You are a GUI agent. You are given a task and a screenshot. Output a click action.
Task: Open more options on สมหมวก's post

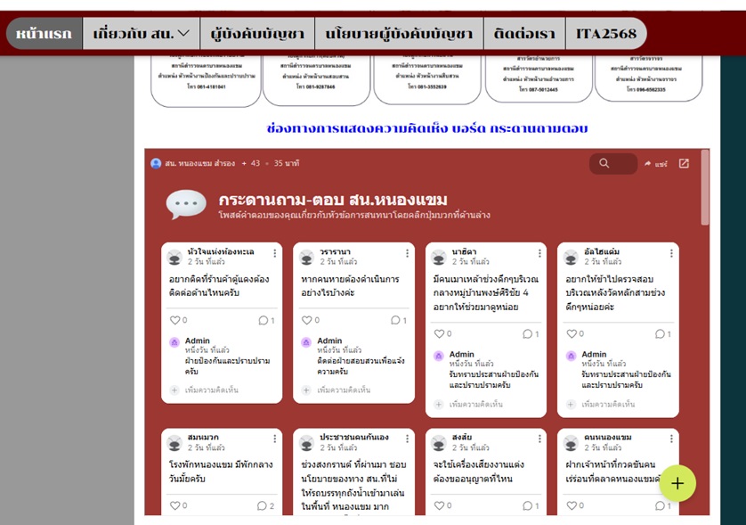[x=274, y=439]
